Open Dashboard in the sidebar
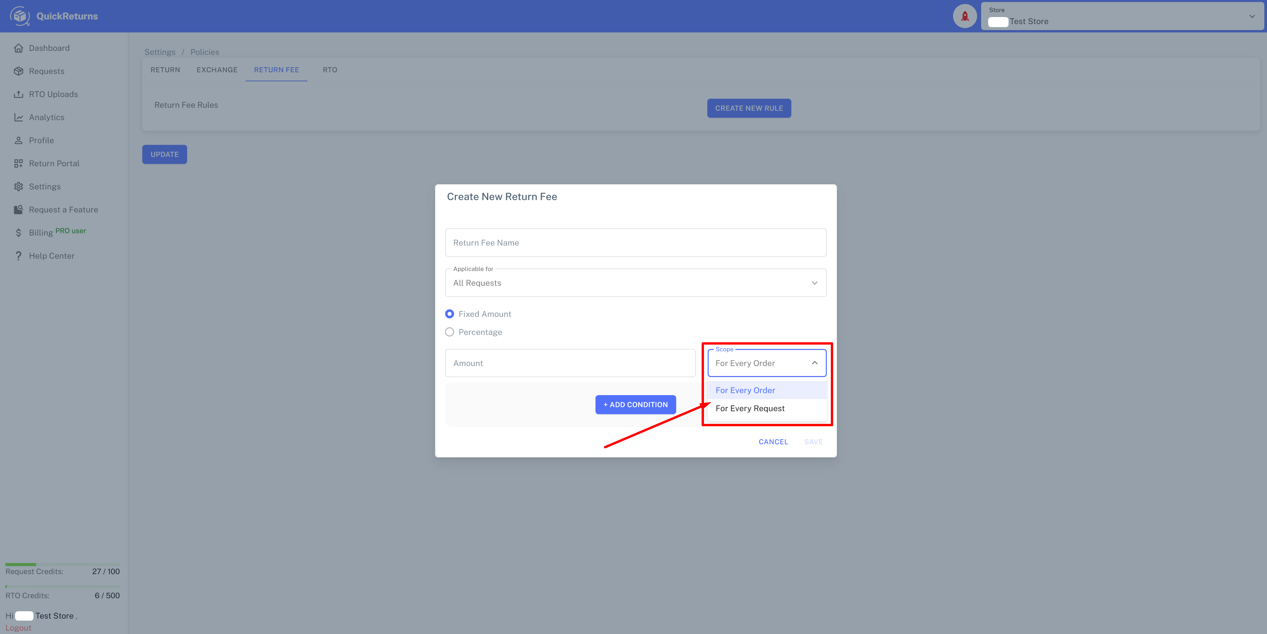Viewport: 1267px width, 634px height. tap(49, 48)
